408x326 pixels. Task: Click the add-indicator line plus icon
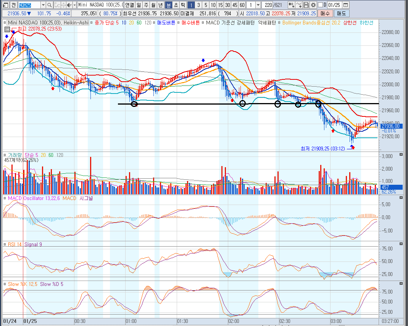point(299,5)
